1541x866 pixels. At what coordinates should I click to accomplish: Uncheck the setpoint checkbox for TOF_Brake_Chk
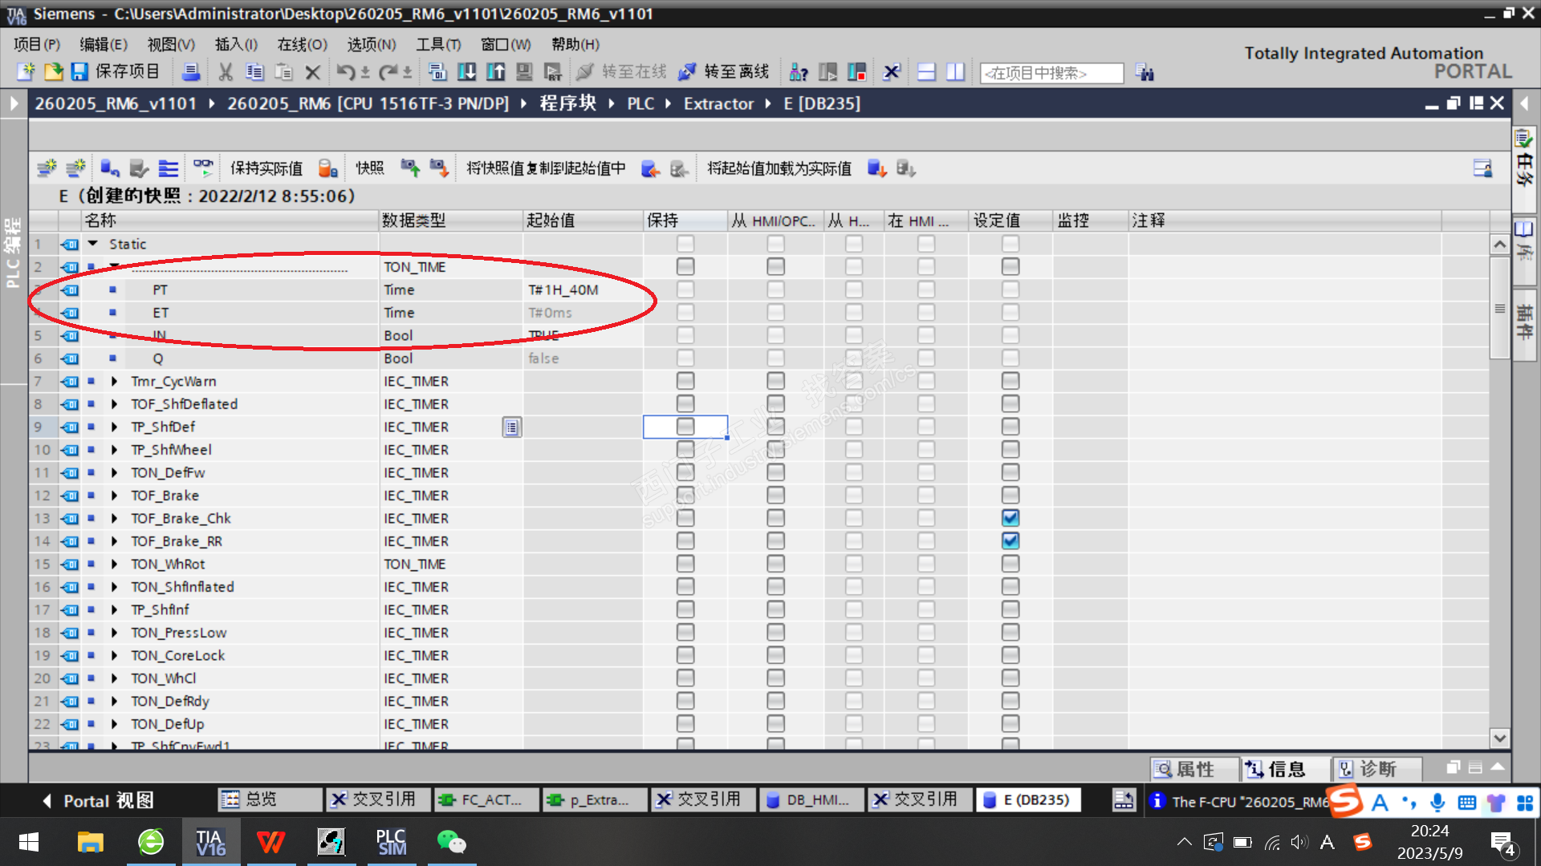(x=1010, y=518)
